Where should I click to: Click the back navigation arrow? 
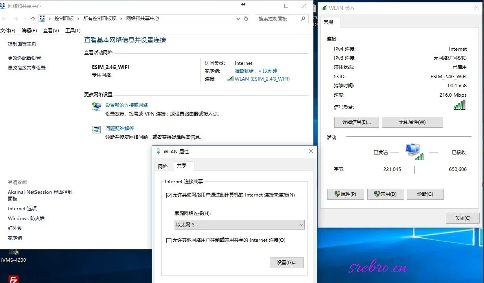click(4, 19)
